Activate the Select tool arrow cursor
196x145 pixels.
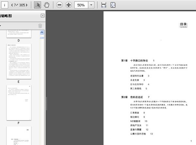click(38, 5)
